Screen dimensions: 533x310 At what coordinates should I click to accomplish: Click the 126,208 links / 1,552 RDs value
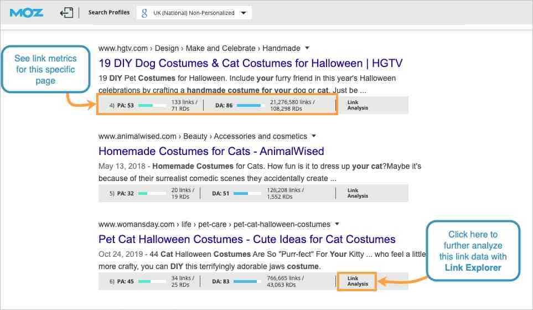286,193
